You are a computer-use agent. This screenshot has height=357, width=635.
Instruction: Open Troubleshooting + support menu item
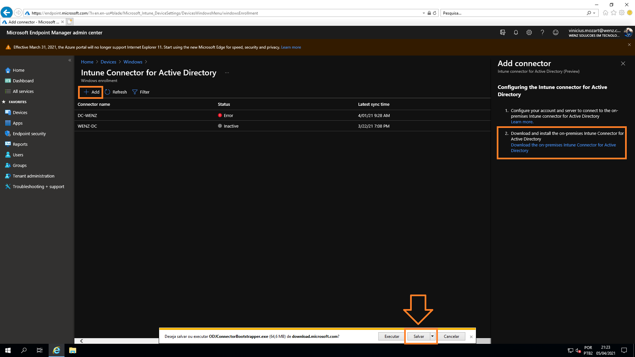(x=38, y=186)
